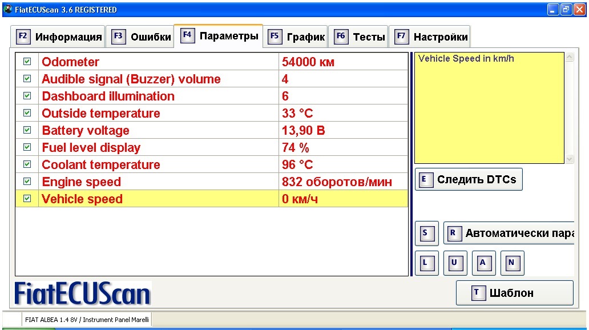Uncheck the Coolant temperature checkbox
The width and height of the screenshot is (589, 330).
point(27,164)
